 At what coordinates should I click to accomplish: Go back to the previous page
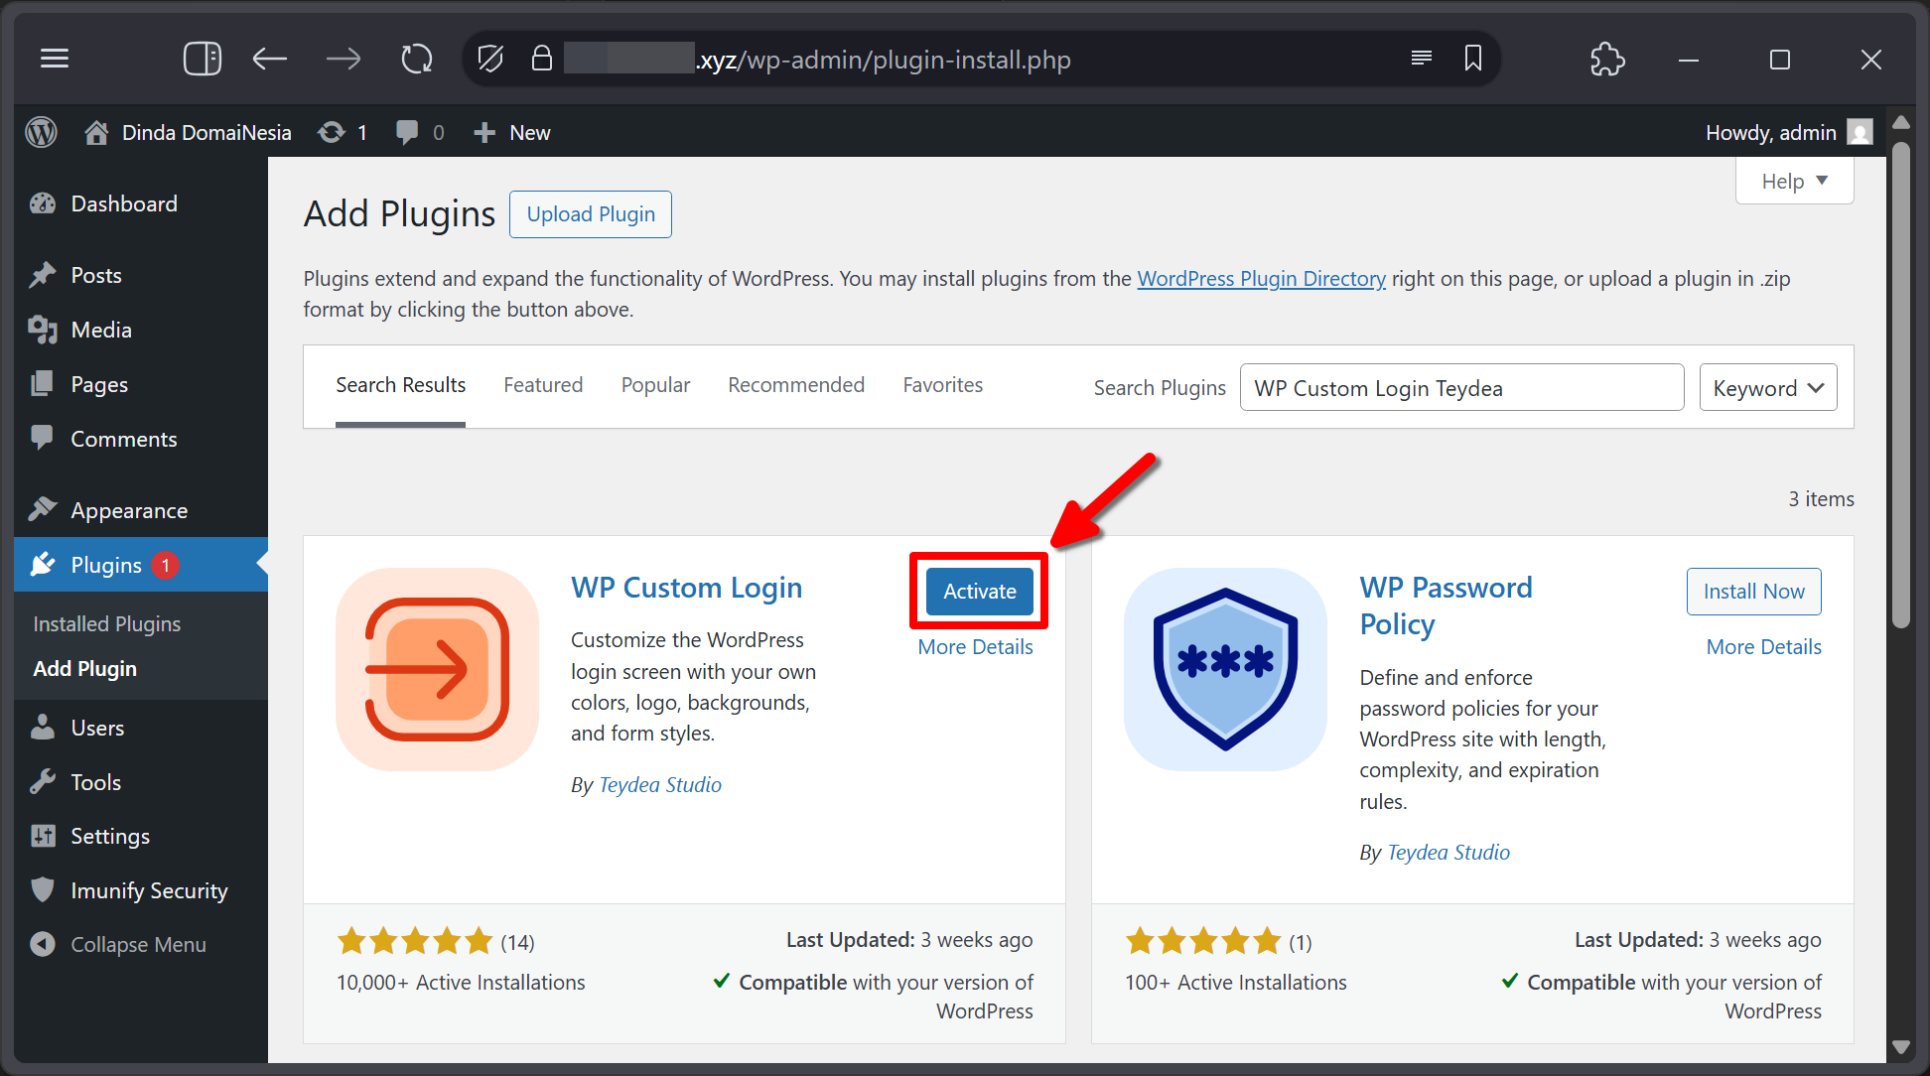coord(269,60)
